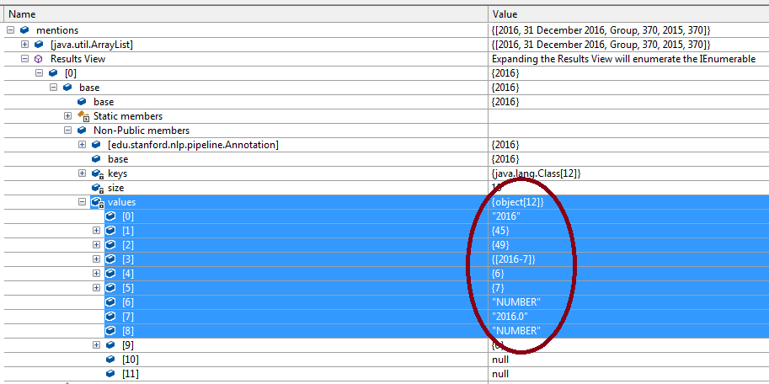
Task: Click the null value in row [10]
Action: [x=499, y=360]
